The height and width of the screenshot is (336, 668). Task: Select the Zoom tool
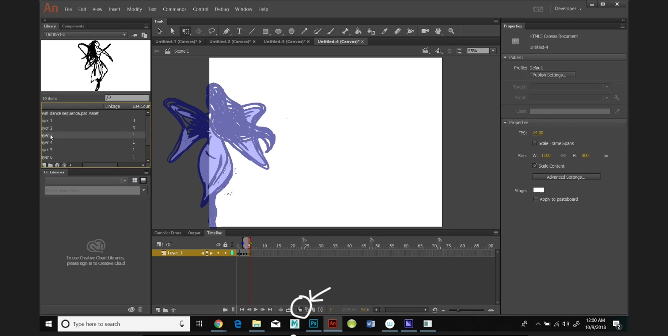pos(451,31)
